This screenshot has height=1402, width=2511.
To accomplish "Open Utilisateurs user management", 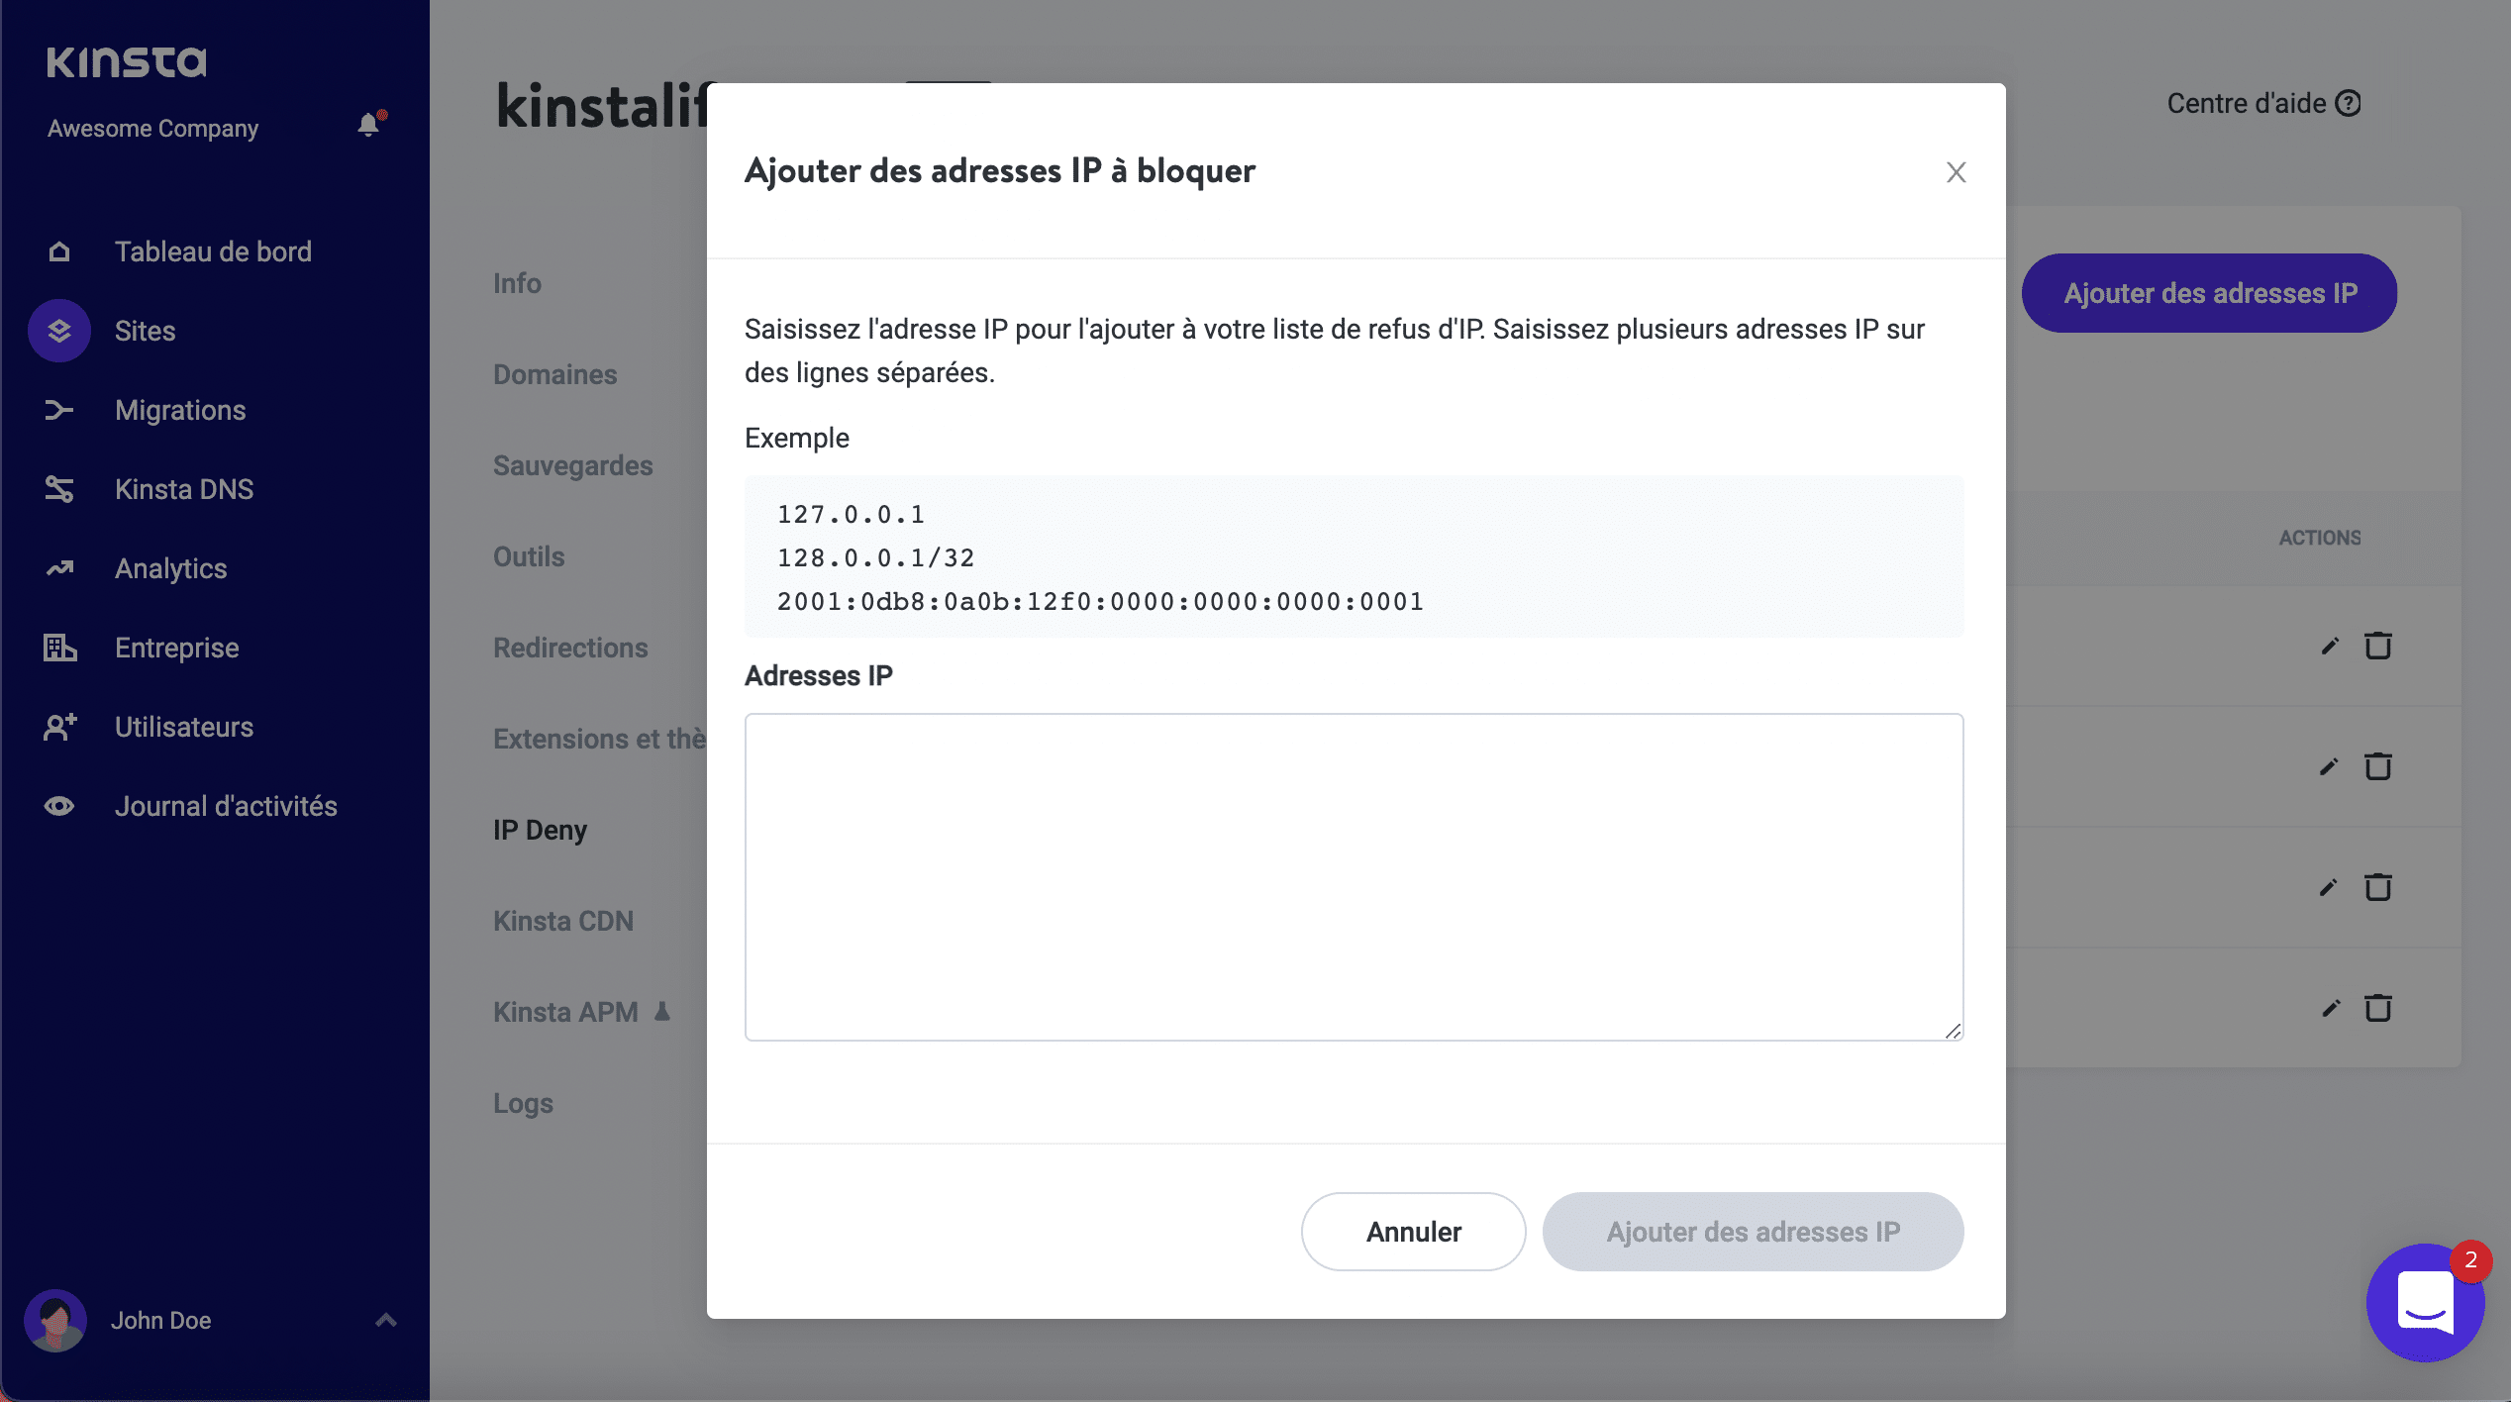I will point(183,727).
